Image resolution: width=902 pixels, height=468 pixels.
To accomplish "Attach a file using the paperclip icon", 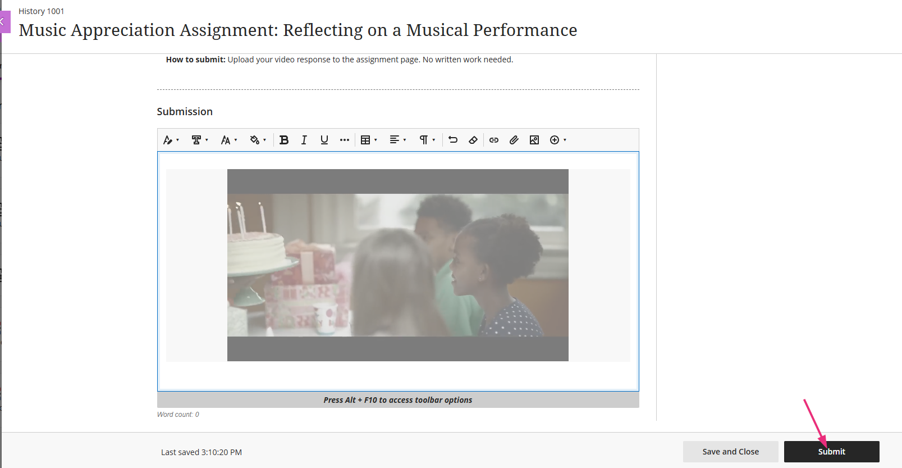I will (514, 140).
